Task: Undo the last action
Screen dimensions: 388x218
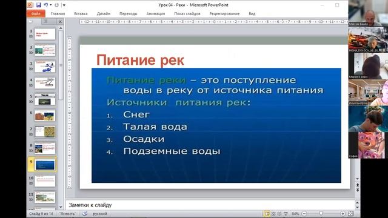Action: coord(46,5)
